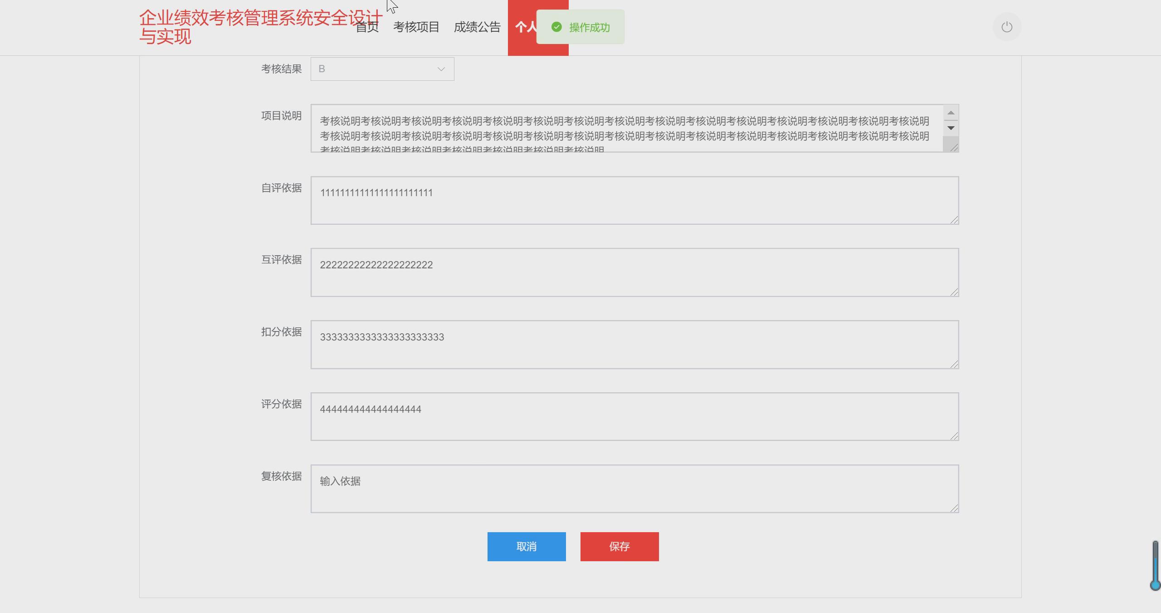Screen dimensions: 1161x613
Task: Click the 考核结果 dropdown chevron arrow
Action: (441, 69)
